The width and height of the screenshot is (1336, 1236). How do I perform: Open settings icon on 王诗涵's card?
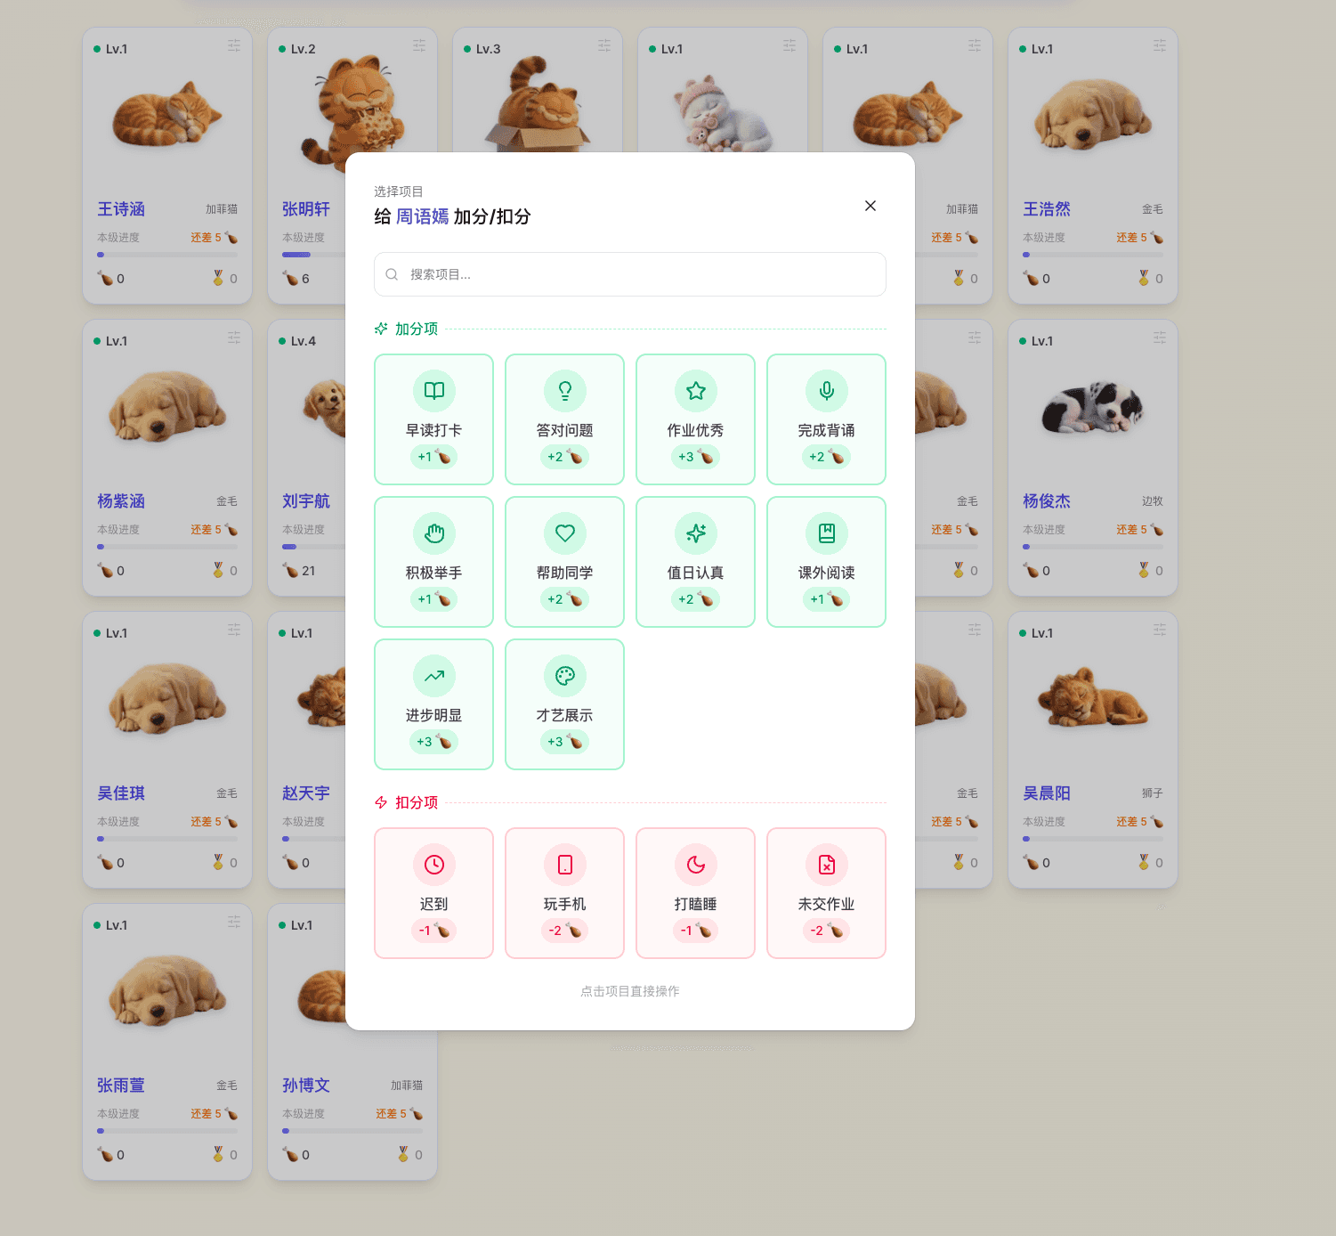(234, 45)
